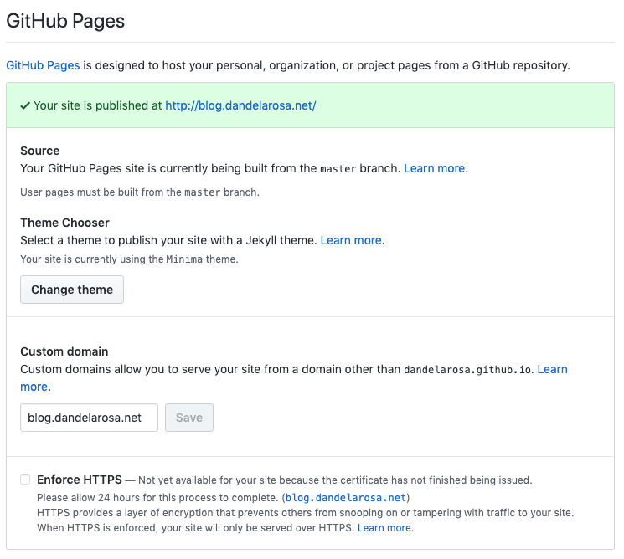Click the Theme Chooser section heading

(x=64, y=223)
